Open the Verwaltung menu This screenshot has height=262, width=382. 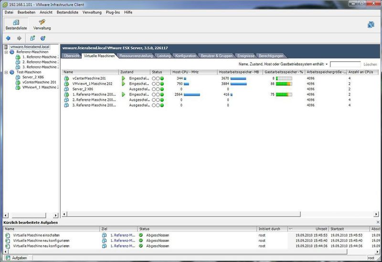coord(92,12)
